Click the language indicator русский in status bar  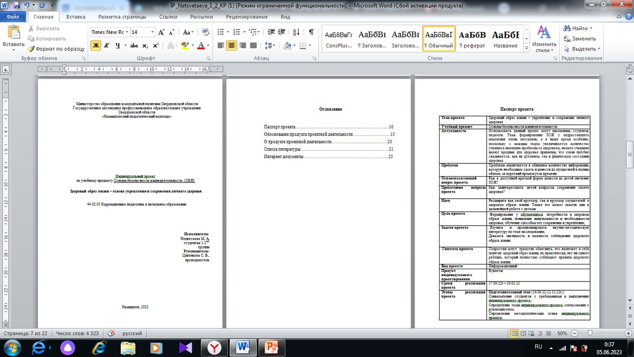tap(132, 334)
